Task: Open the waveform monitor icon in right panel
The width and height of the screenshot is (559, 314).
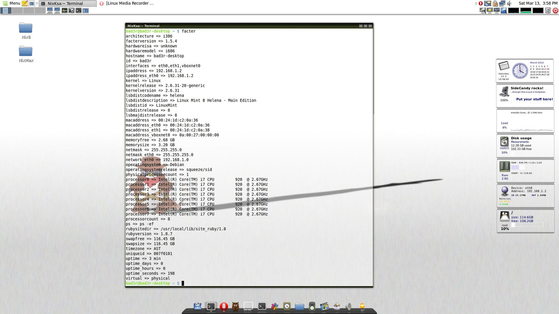Action: (x=497, y=10)
